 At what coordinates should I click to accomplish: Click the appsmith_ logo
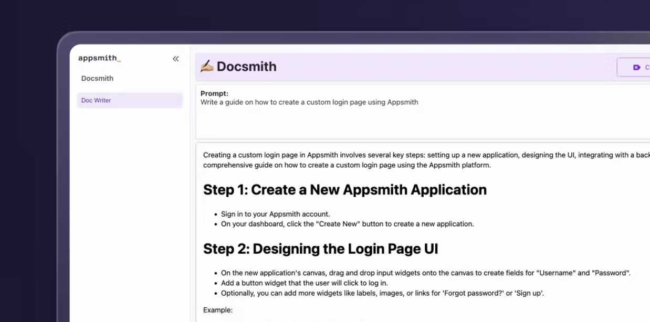[100, 58]
